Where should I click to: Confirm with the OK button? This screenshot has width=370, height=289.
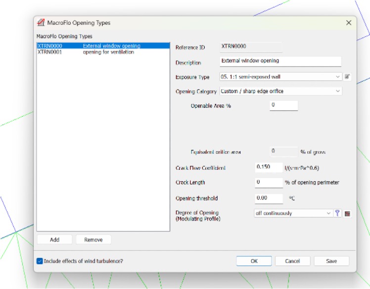(254, 261)
